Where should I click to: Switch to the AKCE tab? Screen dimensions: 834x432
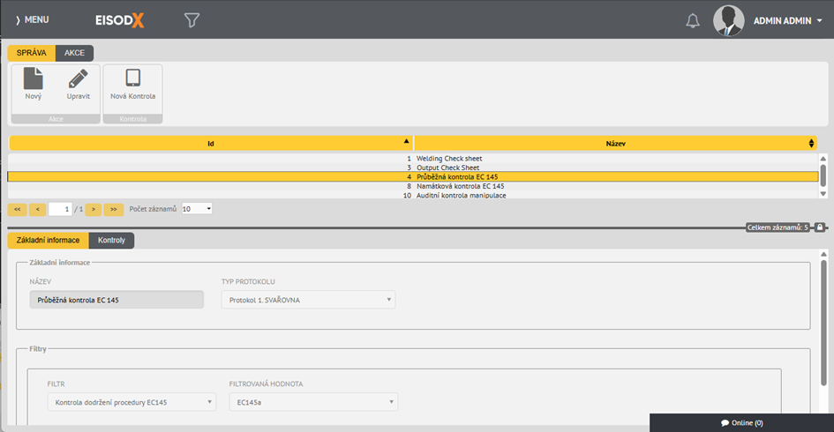pos(74,53)
